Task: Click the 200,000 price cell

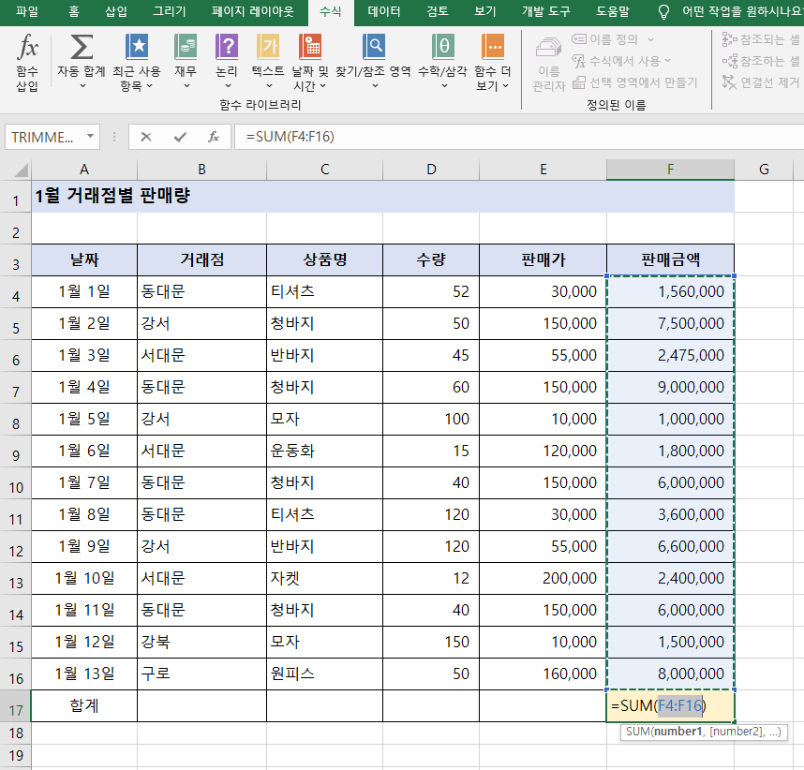Action: [x=543, y=578]
